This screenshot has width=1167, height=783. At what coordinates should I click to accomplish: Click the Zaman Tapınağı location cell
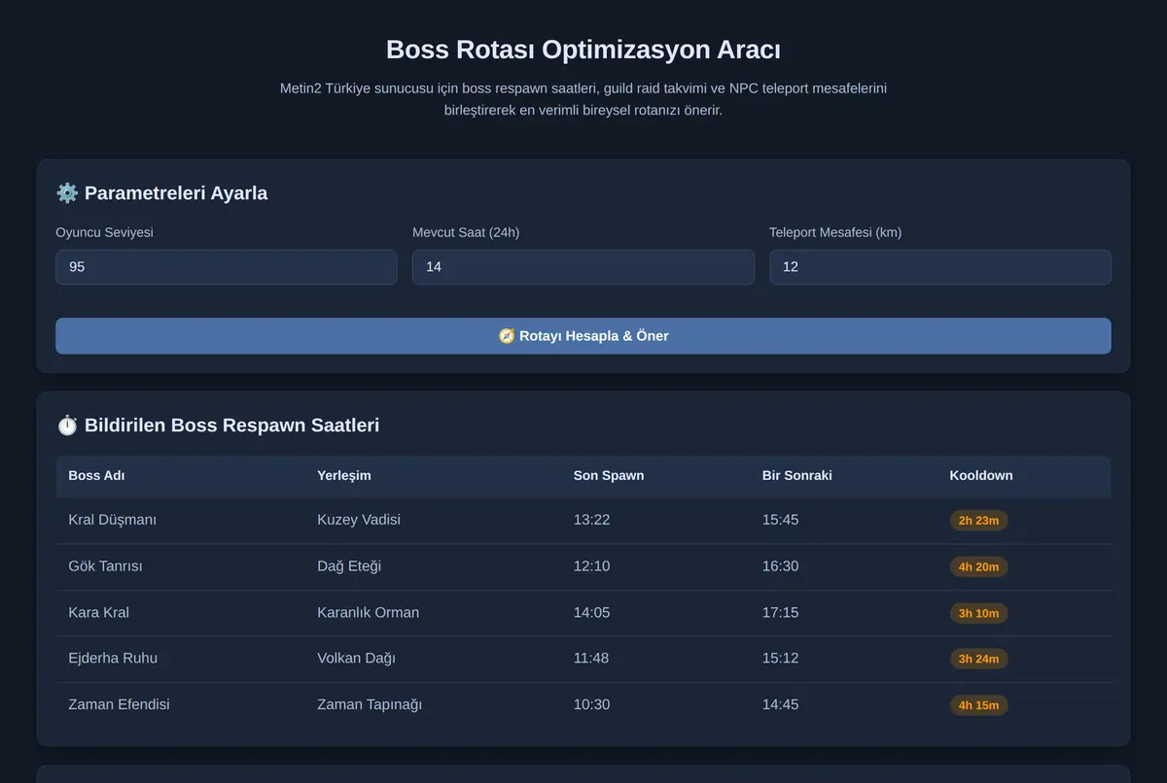click(x=370, y=704)
